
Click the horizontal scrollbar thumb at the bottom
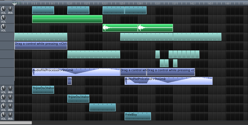pyautogui.click(x=16, y=123)
